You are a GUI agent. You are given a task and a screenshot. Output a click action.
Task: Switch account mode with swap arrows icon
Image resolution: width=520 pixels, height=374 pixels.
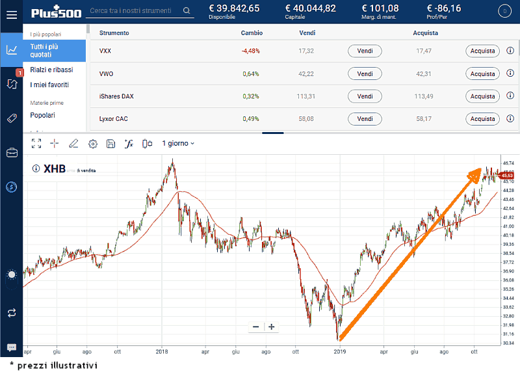[x=12, y=312]
